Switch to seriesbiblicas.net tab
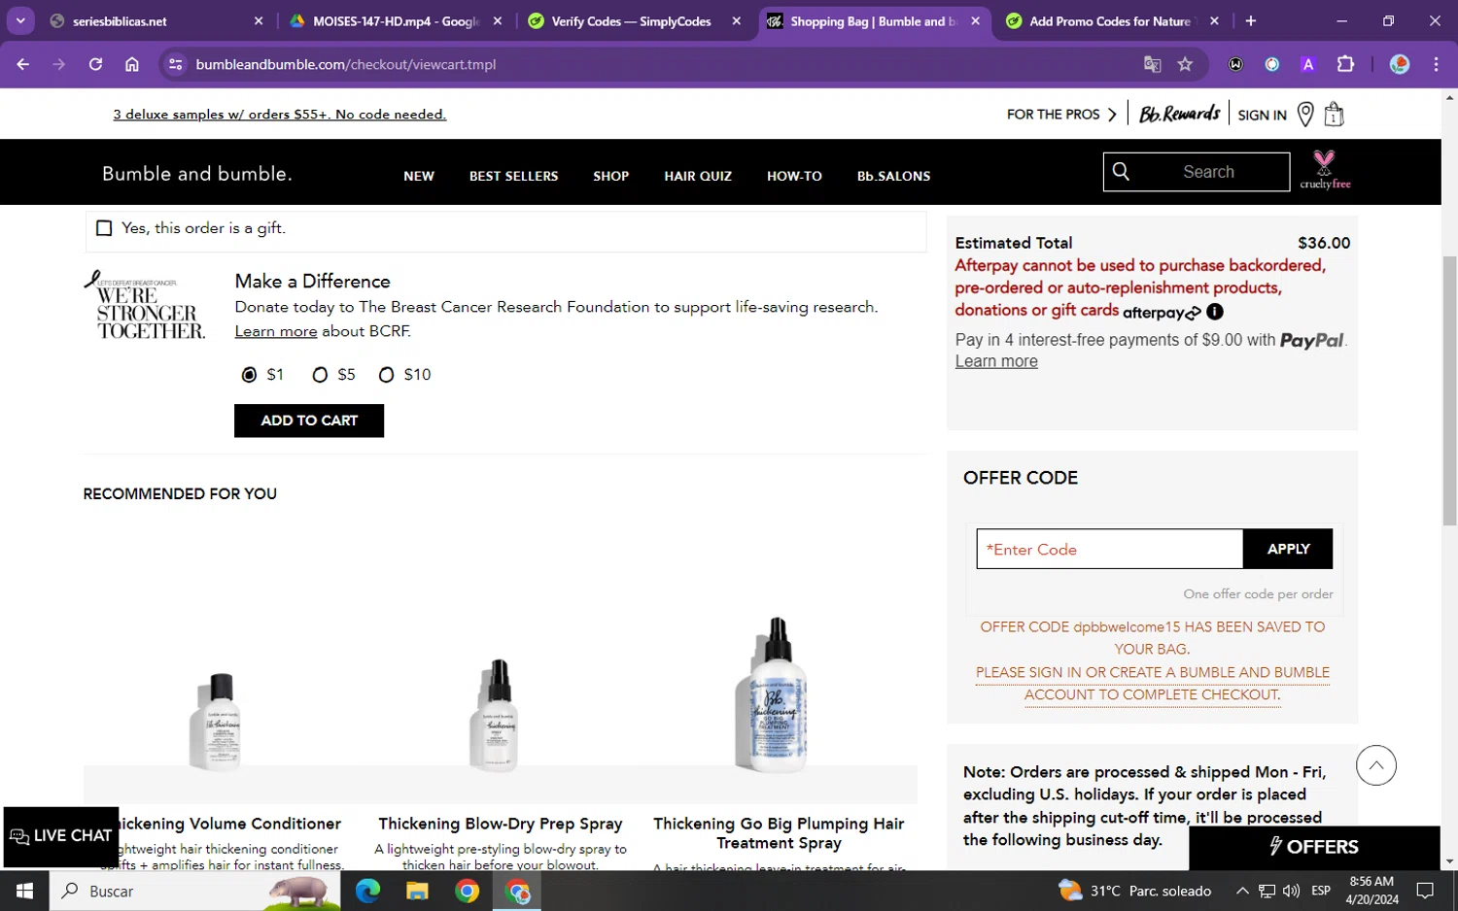The width and height of the screenshot is (1458, 911). 156,21
